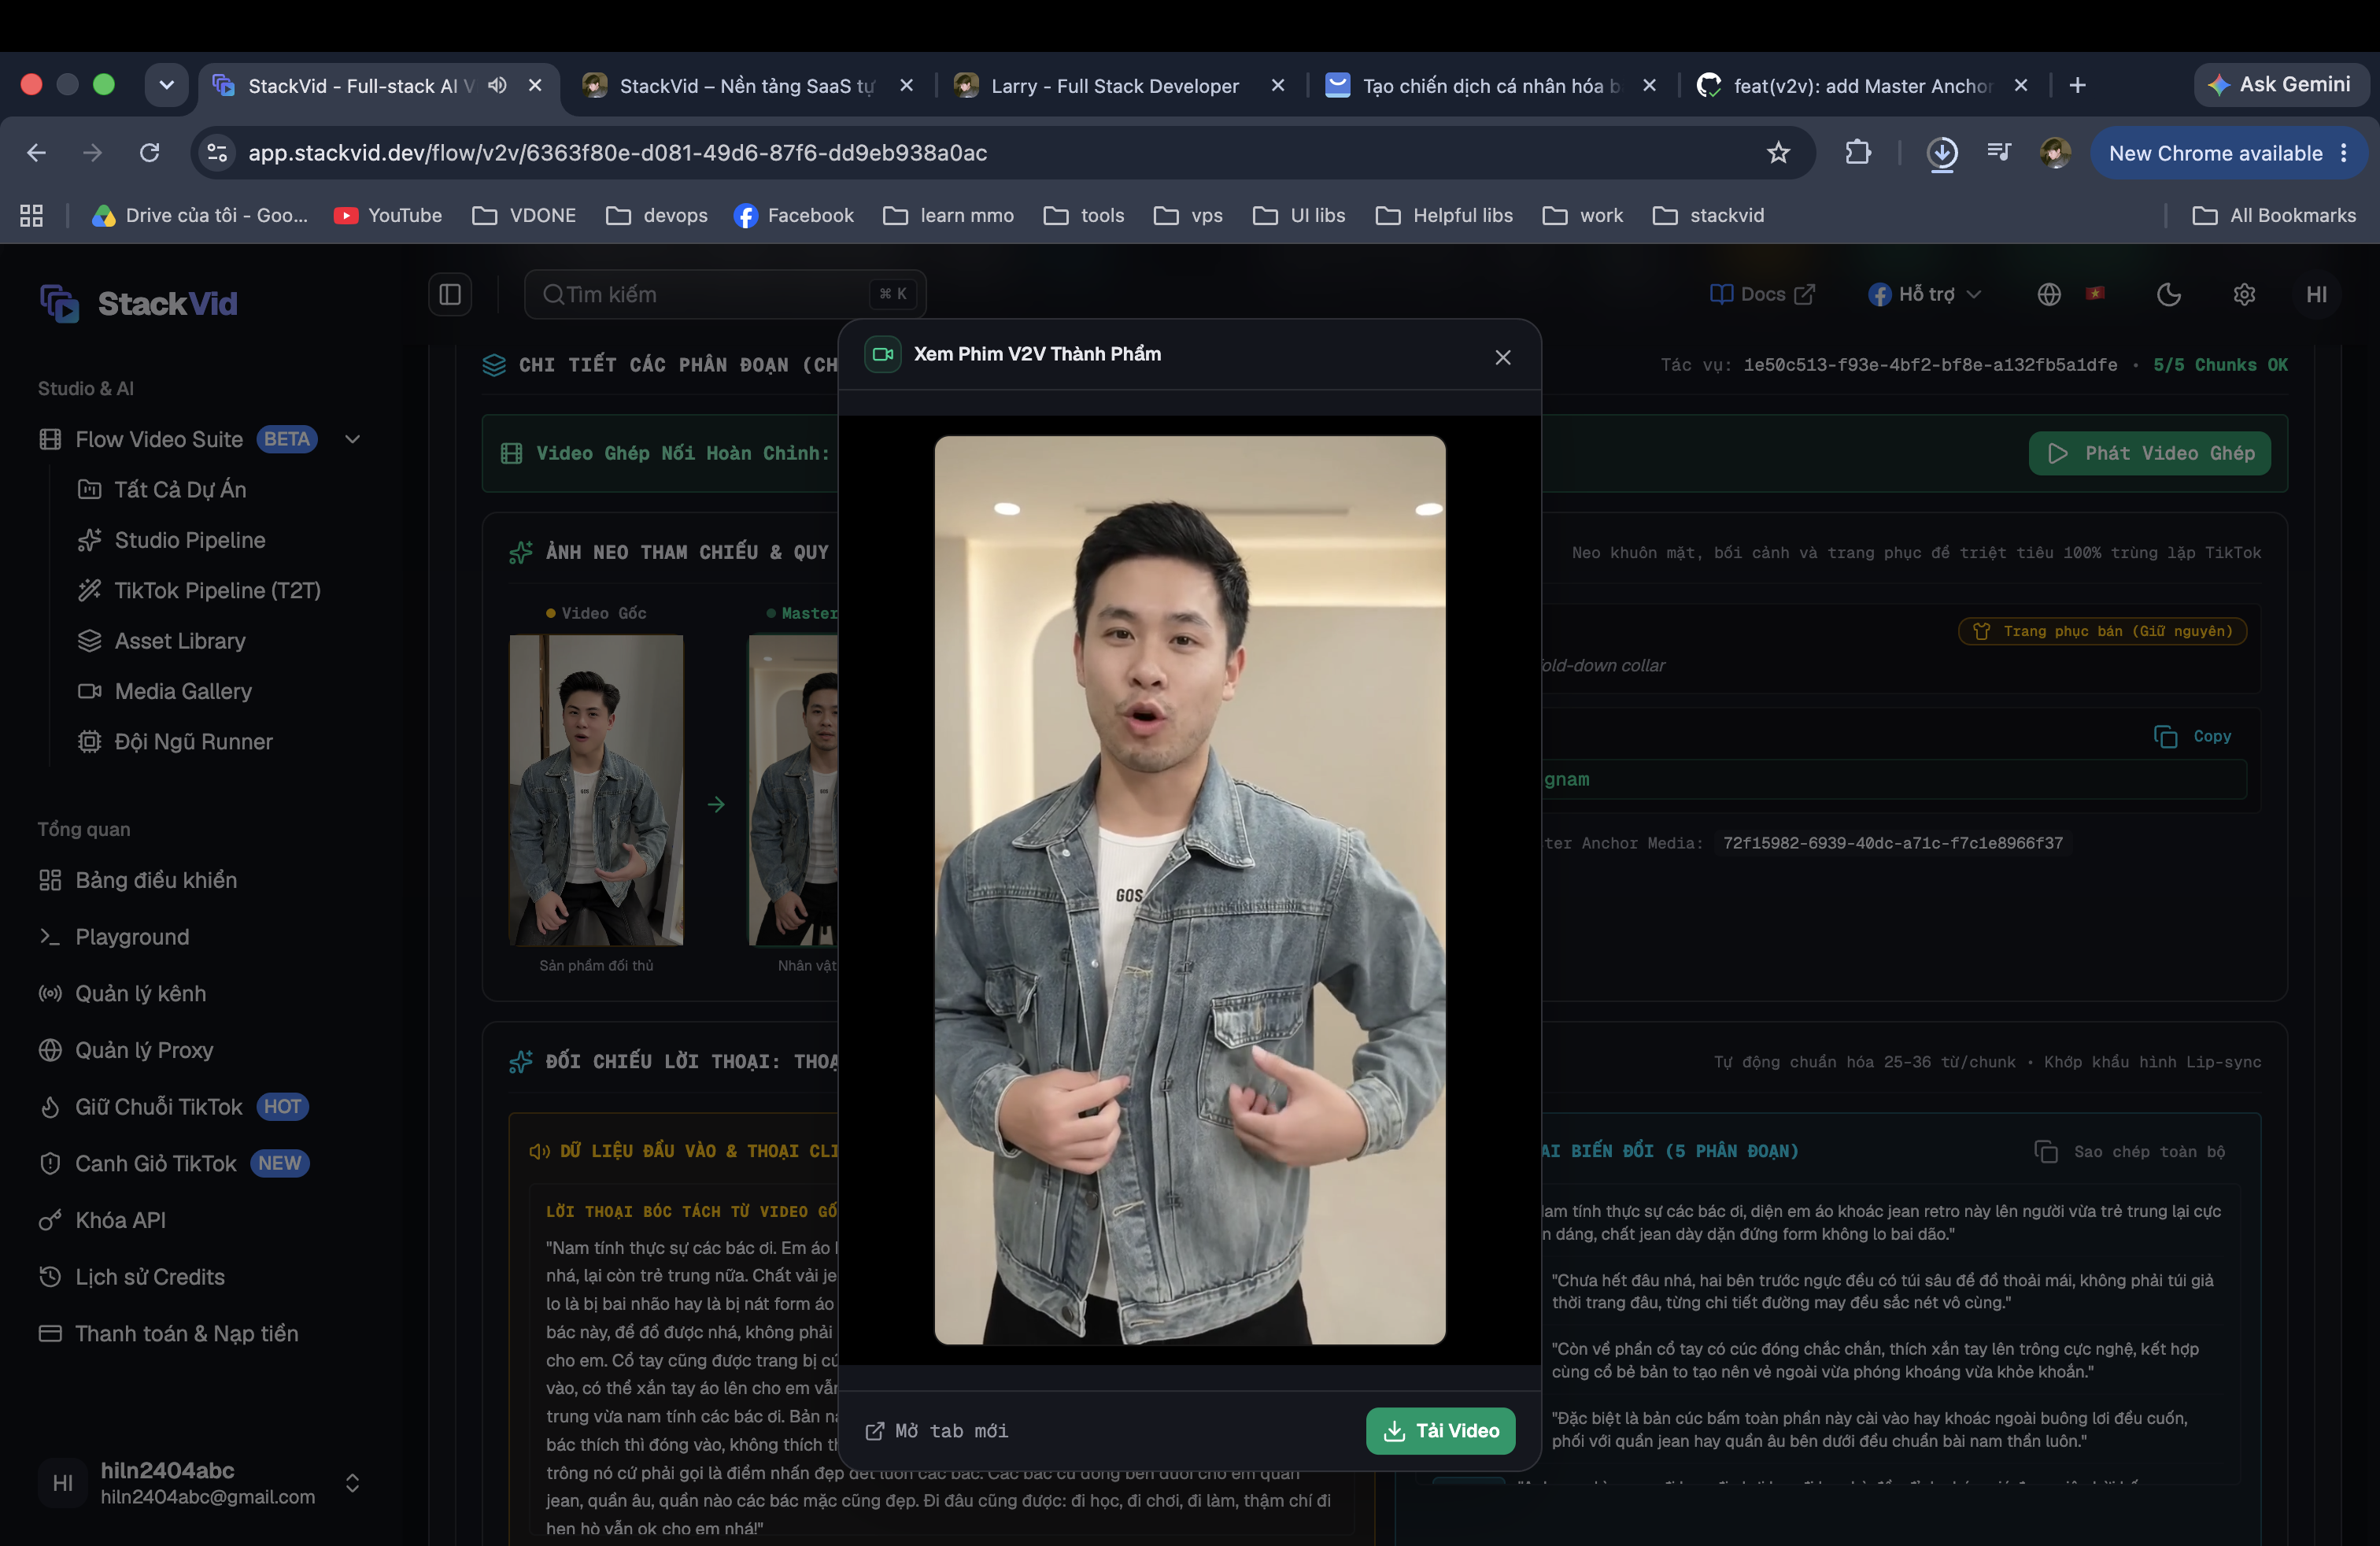
Task: Mute the StackVid tab audio icon
Action: pyautogui.click(x=497, y=85)
